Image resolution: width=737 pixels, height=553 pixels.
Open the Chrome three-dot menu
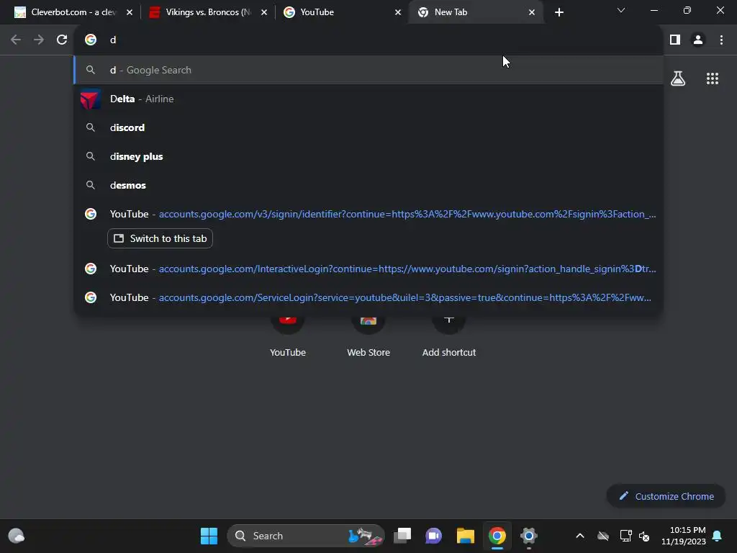click(721, 40)
